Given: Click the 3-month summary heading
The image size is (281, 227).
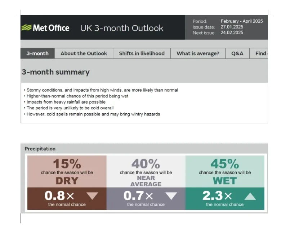Looking at the screenshot, I should click(x=55, y=72).
